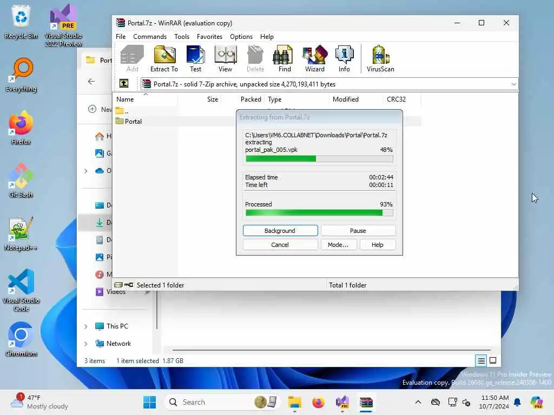Click the View toolbar icon in WinRAR

click(x=225, y=59)
